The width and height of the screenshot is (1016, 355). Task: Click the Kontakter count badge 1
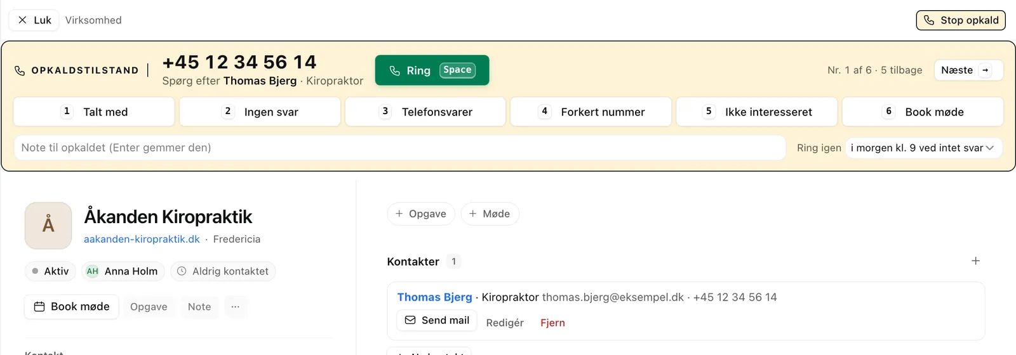453,261
